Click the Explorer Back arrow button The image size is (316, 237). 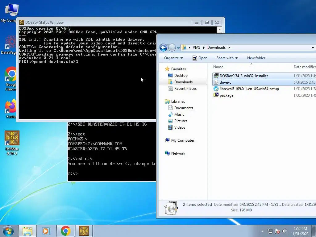(x=163, y=48)
